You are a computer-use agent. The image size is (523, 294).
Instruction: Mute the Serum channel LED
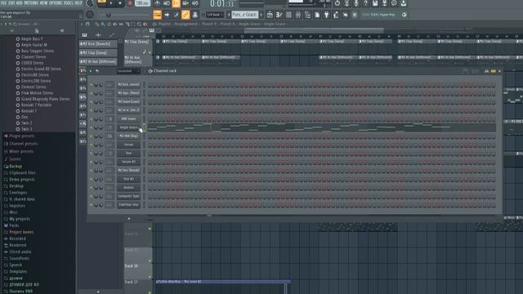click(x=91, y=145)
